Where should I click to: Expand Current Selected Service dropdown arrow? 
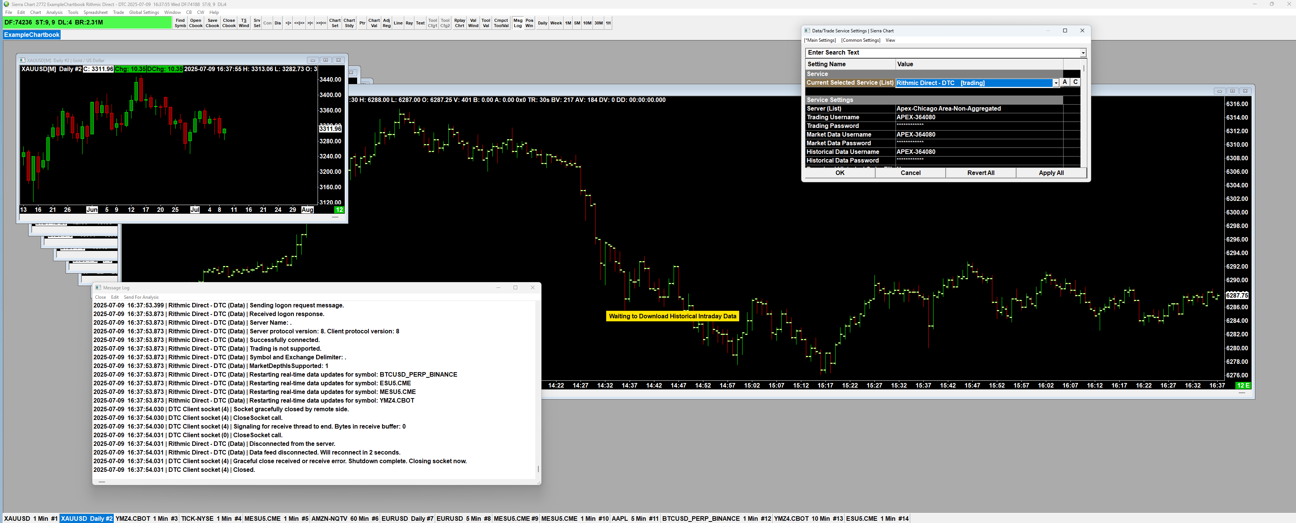[1056, 84]
